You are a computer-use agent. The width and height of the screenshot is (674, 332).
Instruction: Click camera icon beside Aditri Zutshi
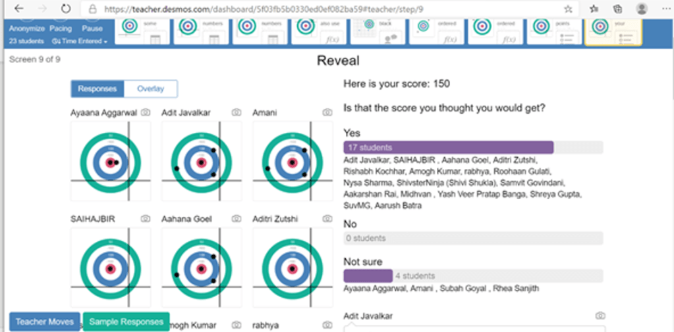327,219
